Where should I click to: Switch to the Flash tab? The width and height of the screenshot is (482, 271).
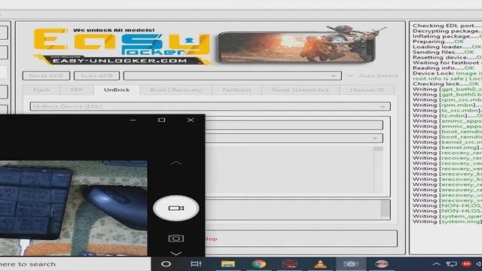pos(41,90)
